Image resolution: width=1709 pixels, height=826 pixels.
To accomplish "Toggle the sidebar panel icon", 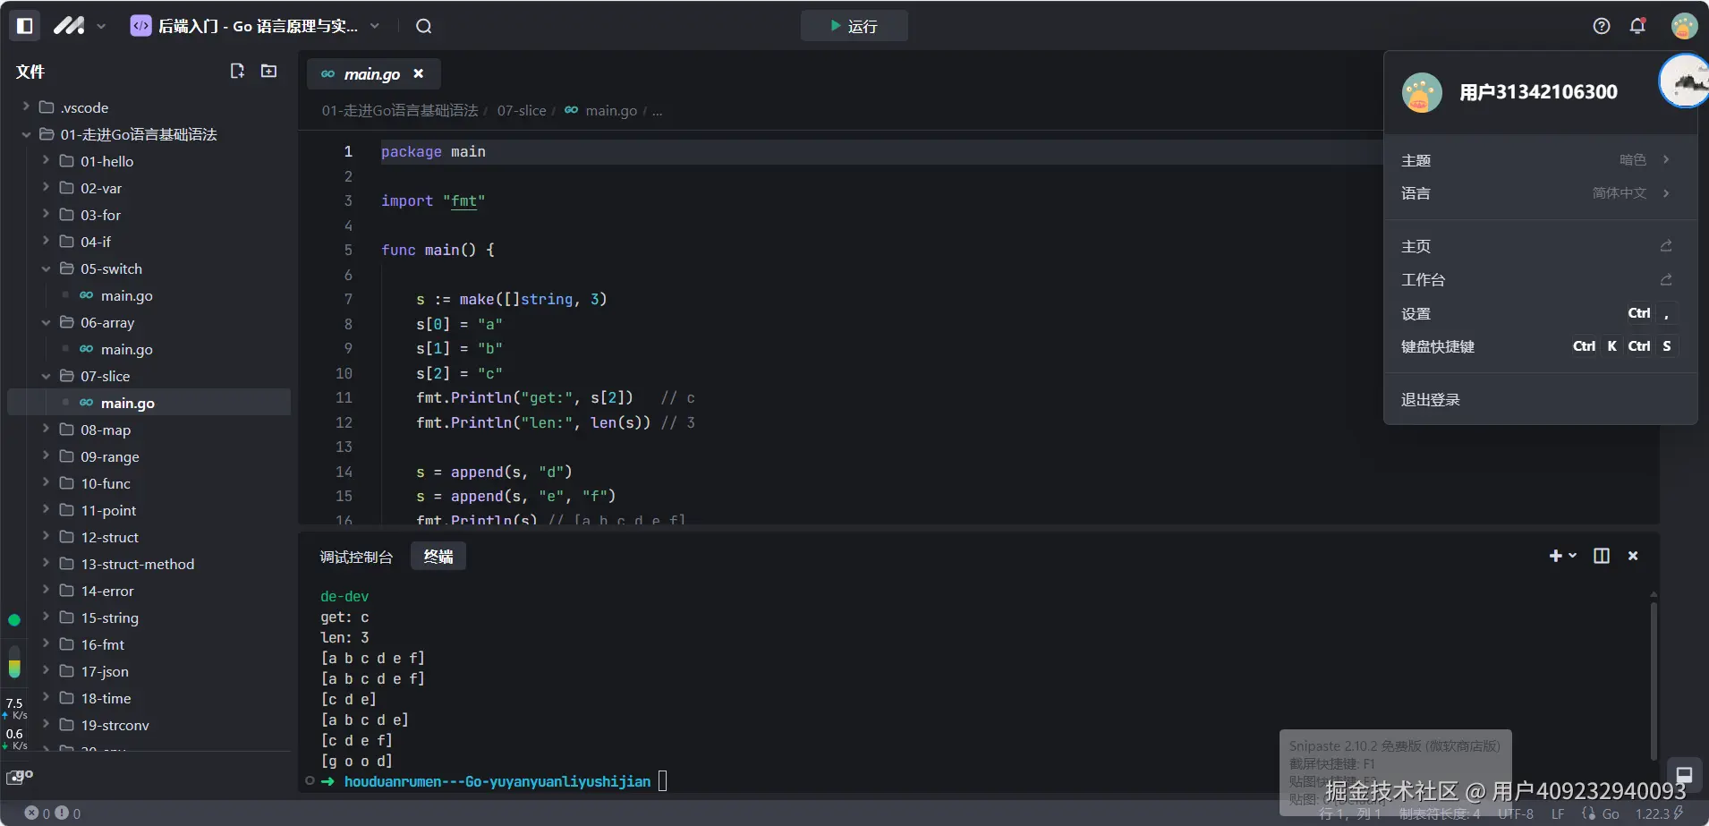I will [25, 26].
